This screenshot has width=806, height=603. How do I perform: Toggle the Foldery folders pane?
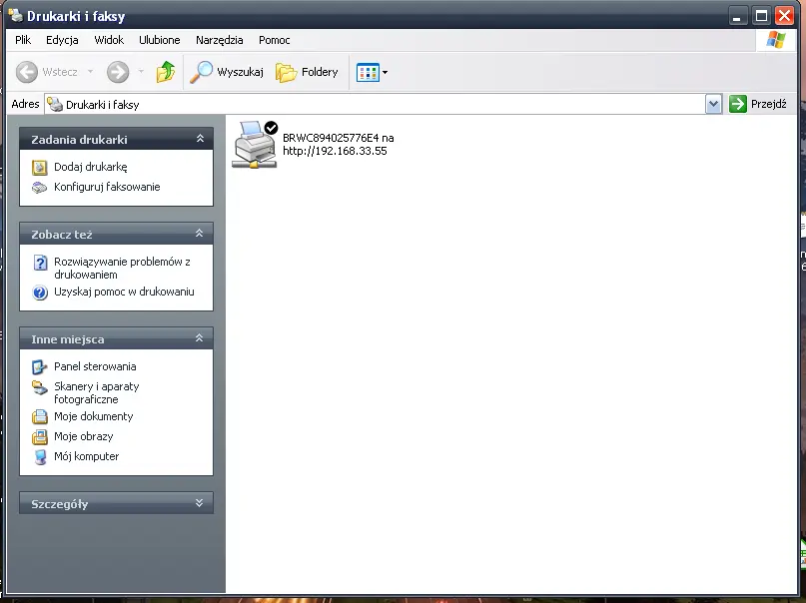[x=307, y=72]
